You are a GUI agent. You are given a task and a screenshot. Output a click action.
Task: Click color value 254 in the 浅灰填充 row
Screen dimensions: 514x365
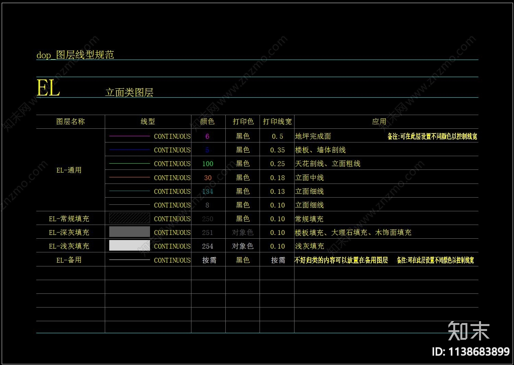208,247
